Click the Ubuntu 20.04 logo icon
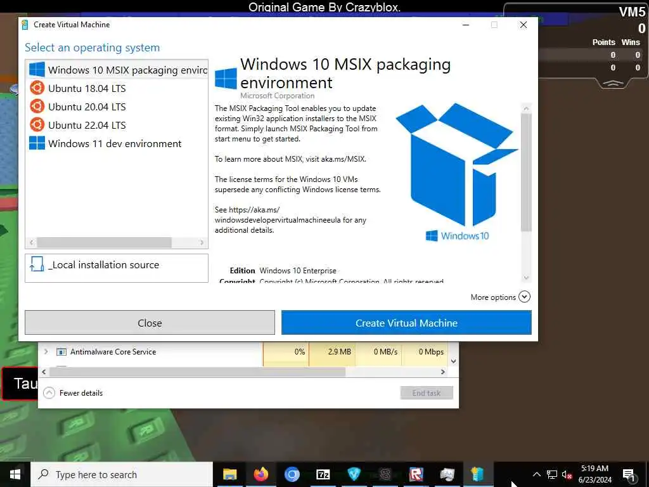This screenshot has height=487, width=649. pos(37,107)
